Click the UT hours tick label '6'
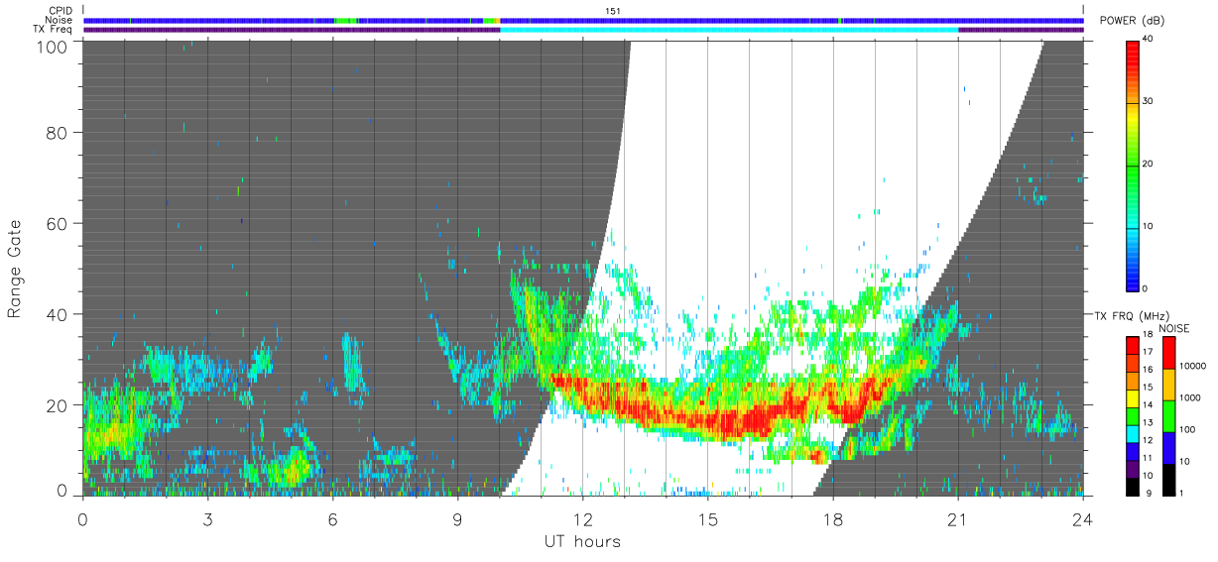Viewport: 1218px width, 562px height. pyautogui.click(x=333, y=517)
